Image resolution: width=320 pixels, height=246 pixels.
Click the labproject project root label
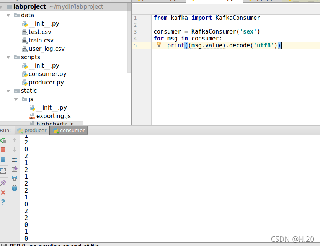point(29,7)
